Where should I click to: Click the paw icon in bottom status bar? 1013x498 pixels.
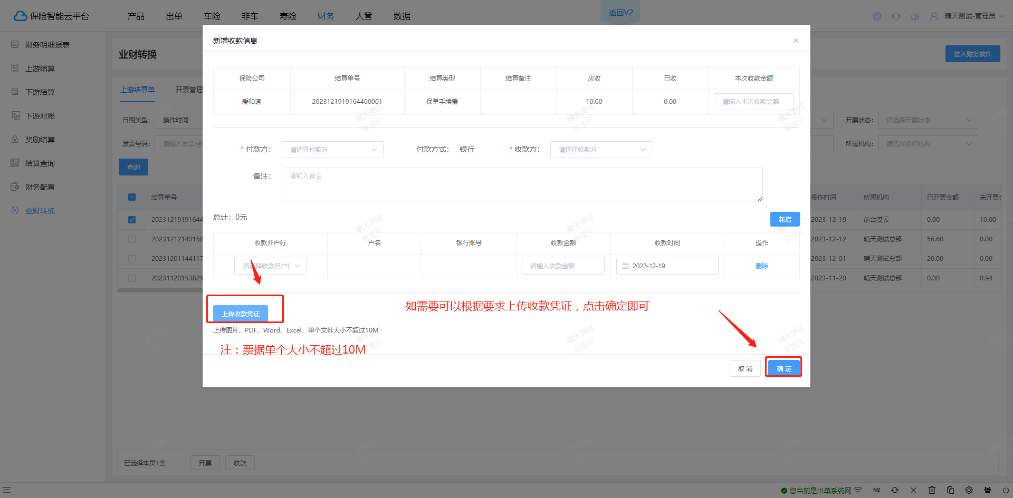click(x=988, y=490)
